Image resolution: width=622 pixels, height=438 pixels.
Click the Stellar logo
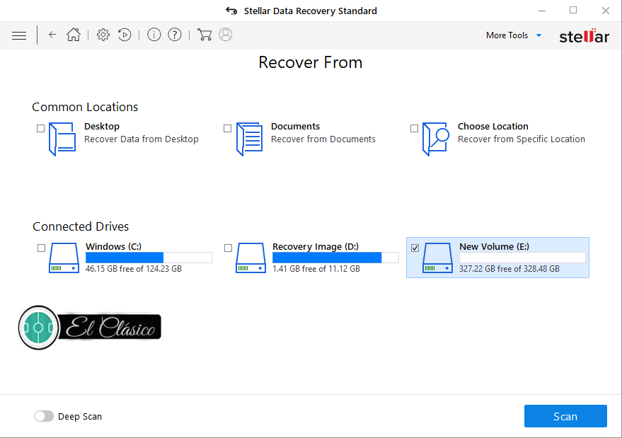pyautogui.click(x=584, y=35)
